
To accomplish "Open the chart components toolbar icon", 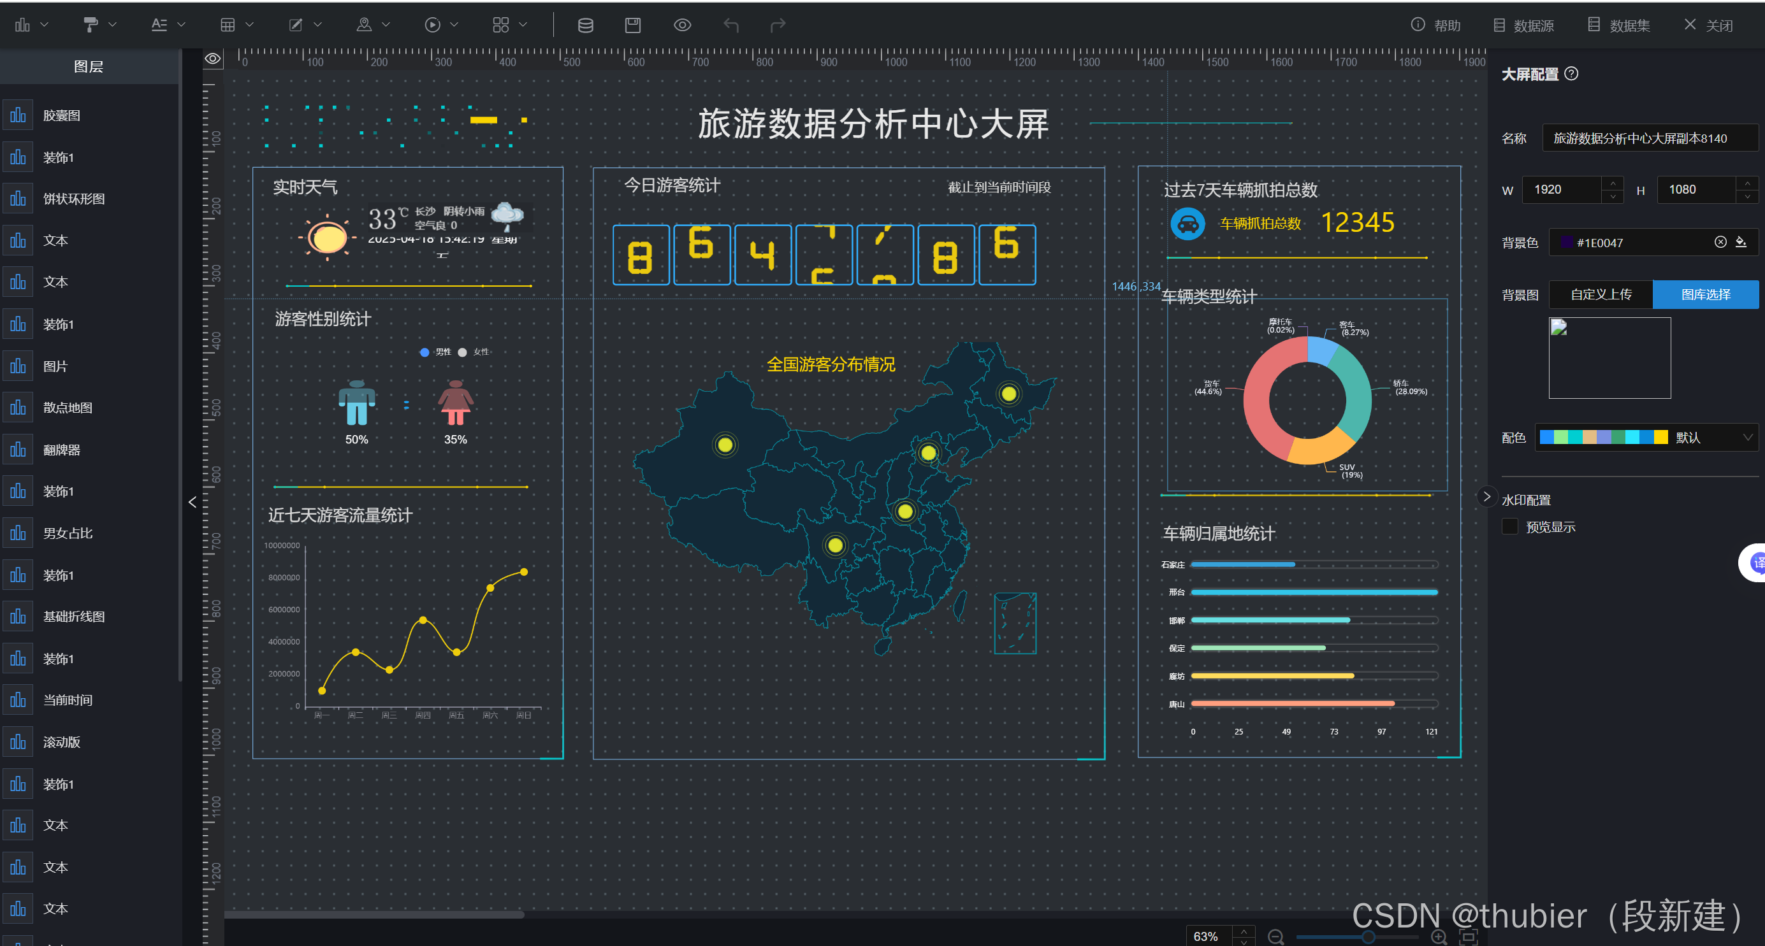I will tap(22, 25).
